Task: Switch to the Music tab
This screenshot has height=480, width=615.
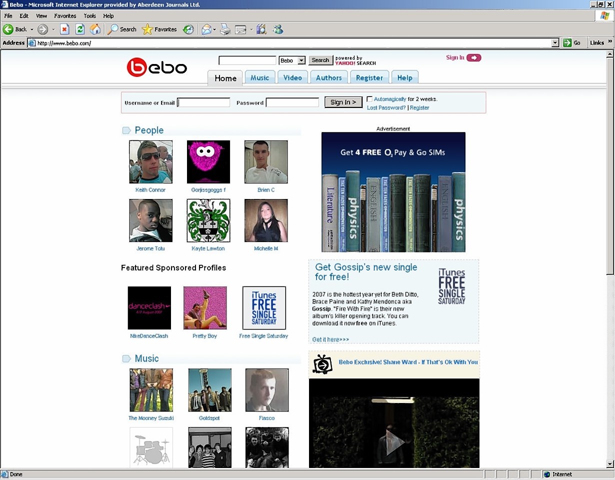Action: (260, 77)
